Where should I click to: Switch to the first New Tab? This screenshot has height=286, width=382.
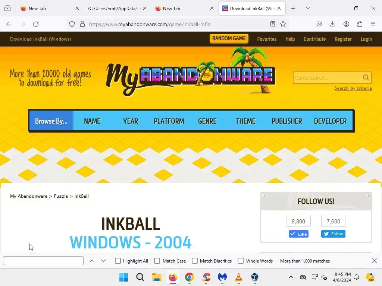(50, 9)
